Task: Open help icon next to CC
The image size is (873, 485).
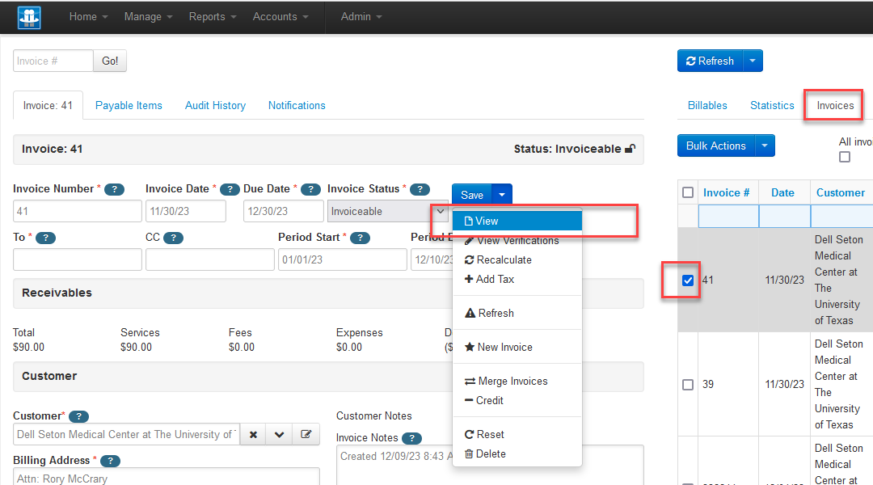Action: pyautogui.click(x=173, y=238)
